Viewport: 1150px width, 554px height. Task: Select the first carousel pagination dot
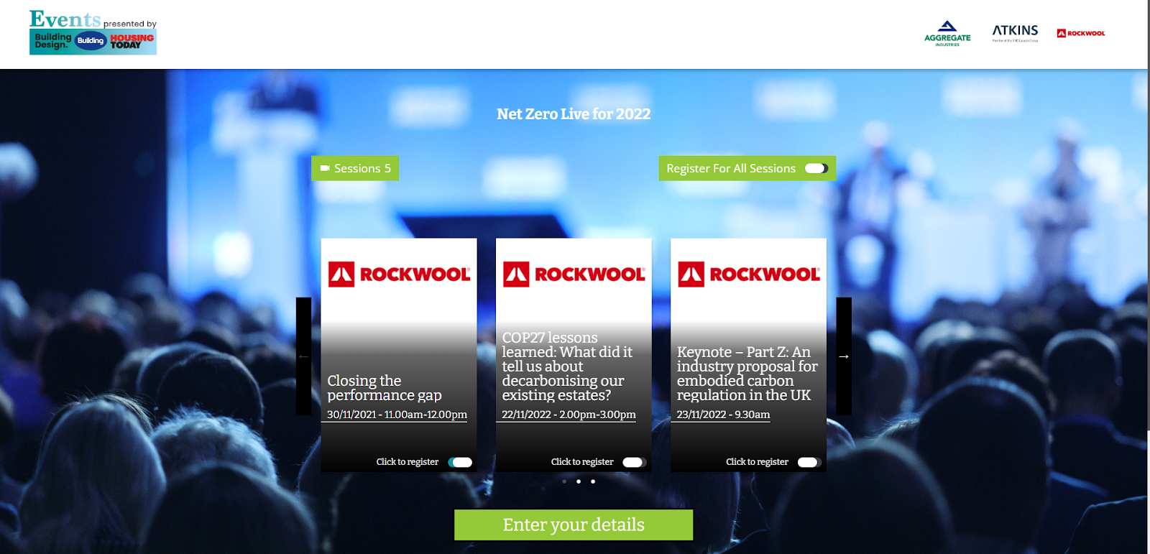pos(564,481)
